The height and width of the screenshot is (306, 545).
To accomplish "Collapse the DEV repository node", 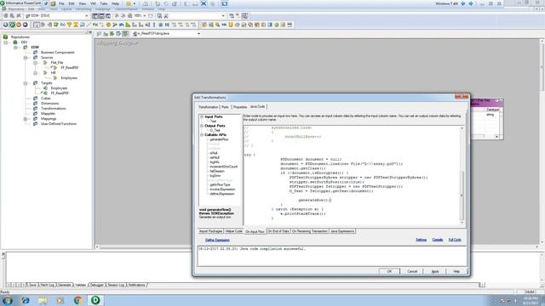I will click(6, 42).
